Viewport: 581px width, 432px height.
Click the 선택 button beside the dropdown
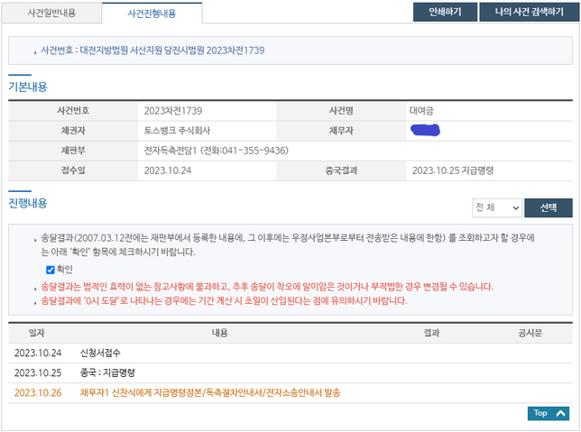(x=548, y=207)
